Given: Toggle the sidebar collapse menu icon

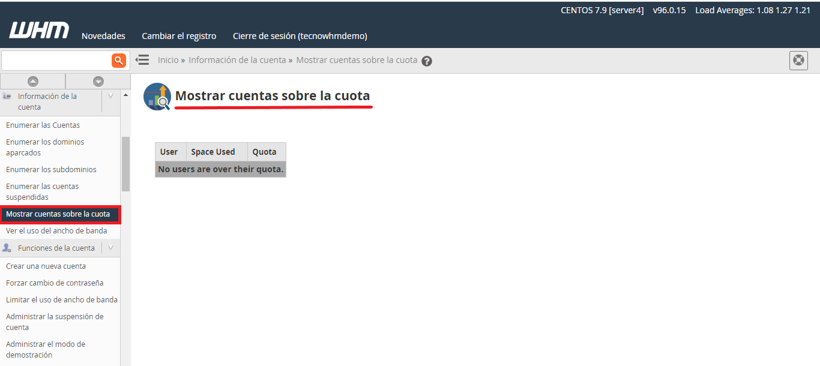Looking at the screenshot, I should tap(142, 60).
